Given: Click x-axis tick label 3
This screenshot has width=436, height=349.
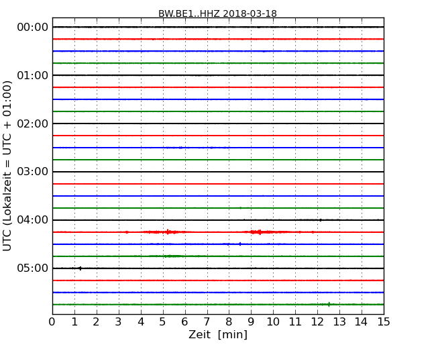Looking at the screenshot, I should point(119,322).
